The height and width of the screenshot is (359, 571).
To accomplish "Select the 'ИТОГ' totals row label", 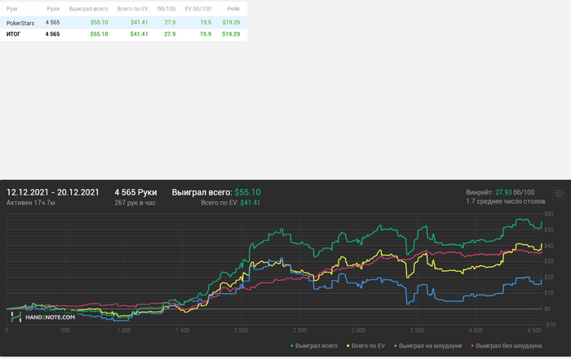I will pyautogui.click(x=14, y=34).
